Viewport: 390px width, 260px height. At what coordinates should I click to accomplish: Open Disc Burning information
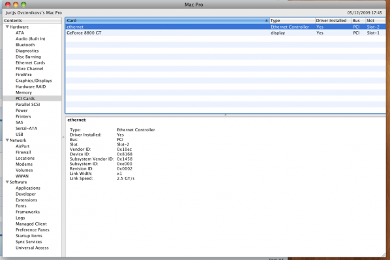[x=28, y=57]
